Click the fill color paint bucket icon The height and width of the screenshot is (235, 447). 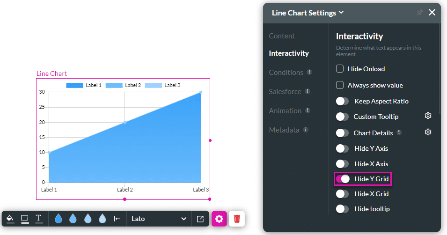pyautogui.click(x=10, y=219)
